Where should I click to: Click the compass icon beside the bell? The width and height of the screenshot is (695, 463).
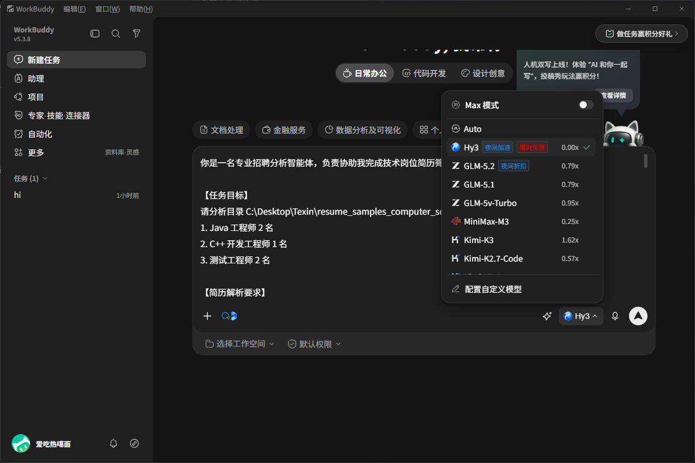pyautogui.click(x=134, y=443)
